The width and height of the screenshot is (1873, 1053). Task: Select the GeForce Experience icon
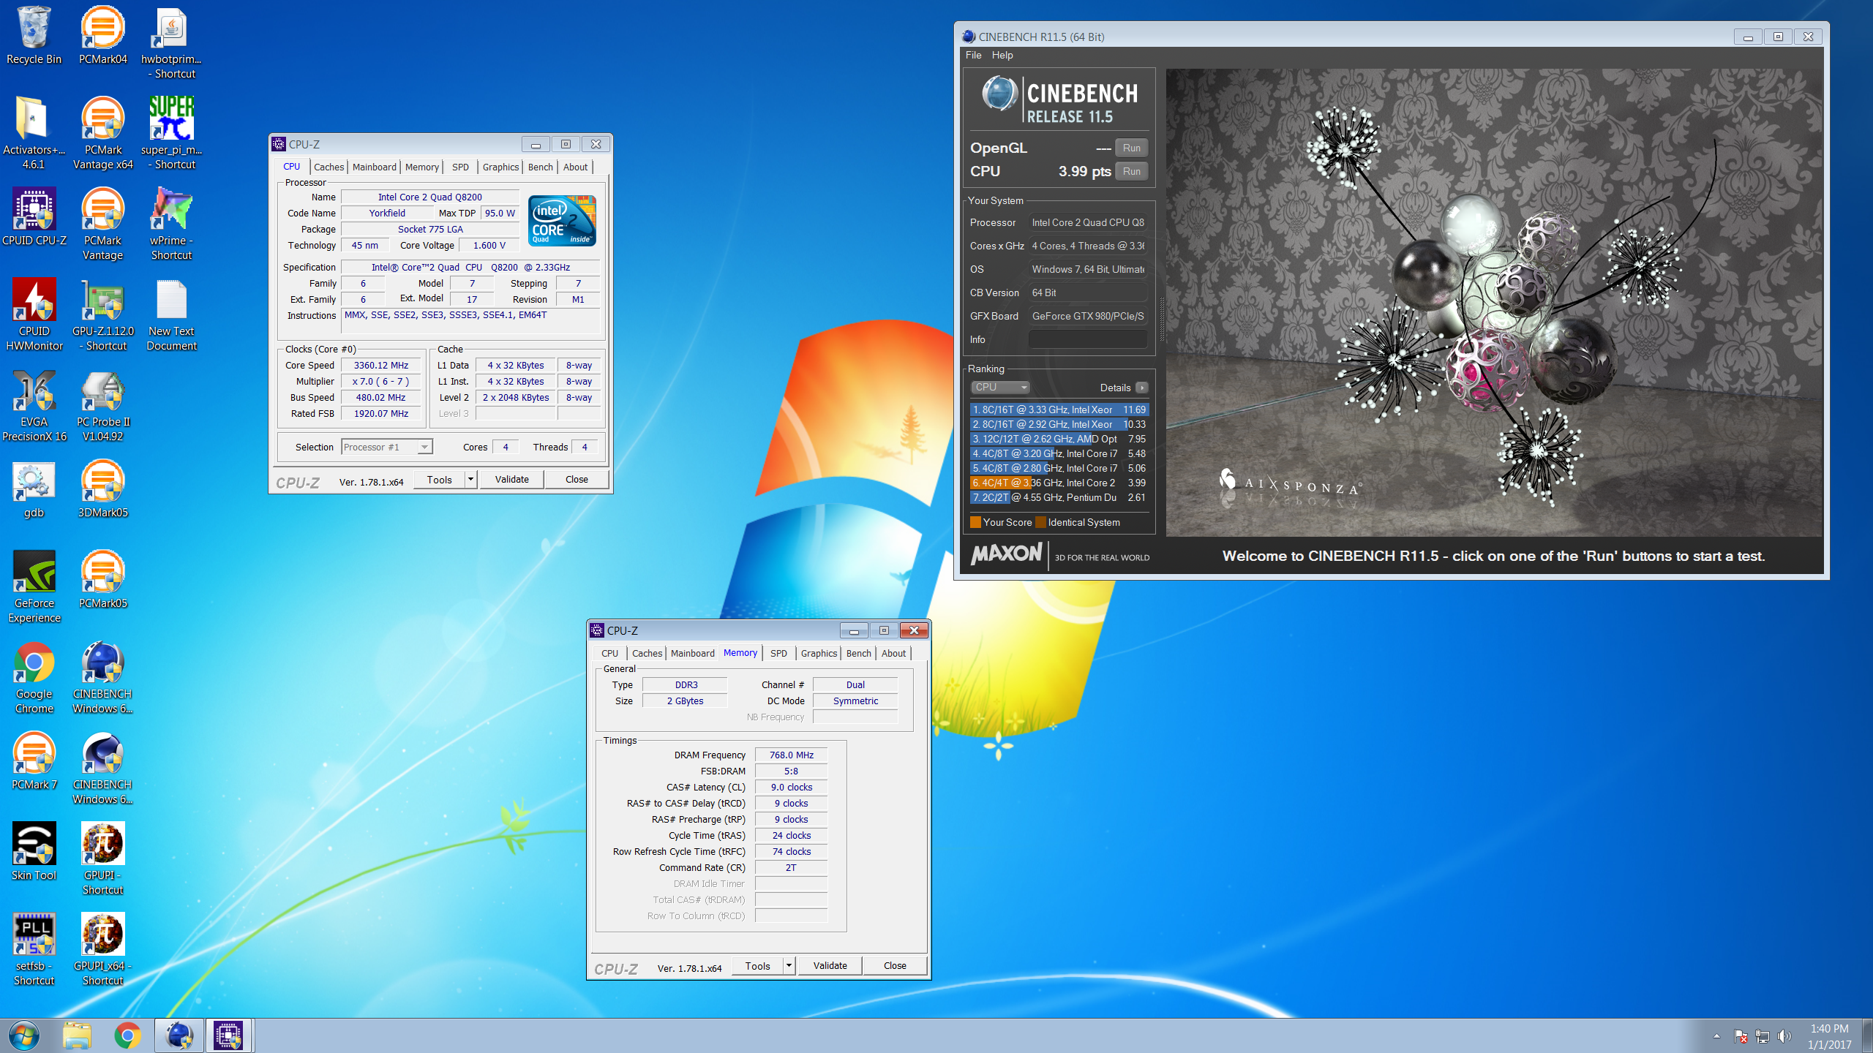tap(34, 586)
